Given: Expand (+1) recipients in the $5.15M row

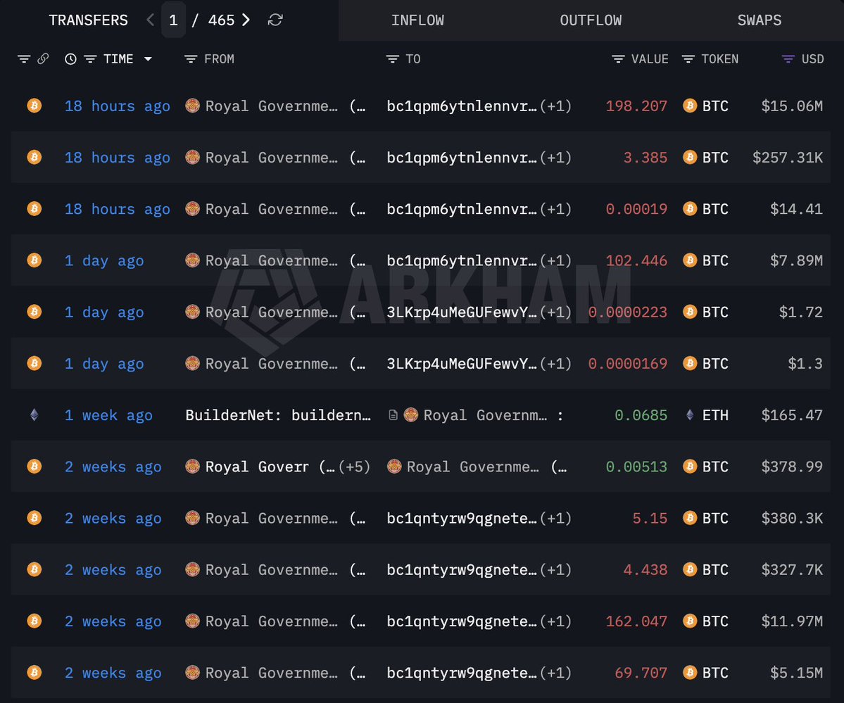Looking at the screenshot, I should pyautogui.click(x=555, y=673).
